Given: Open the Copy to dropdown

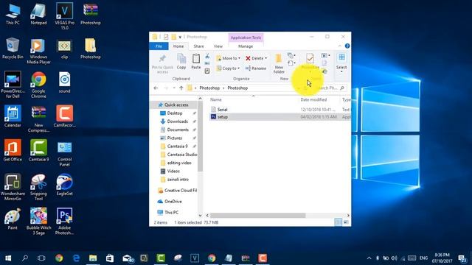Looking at the screenshot, I should [x=228, y=68].
